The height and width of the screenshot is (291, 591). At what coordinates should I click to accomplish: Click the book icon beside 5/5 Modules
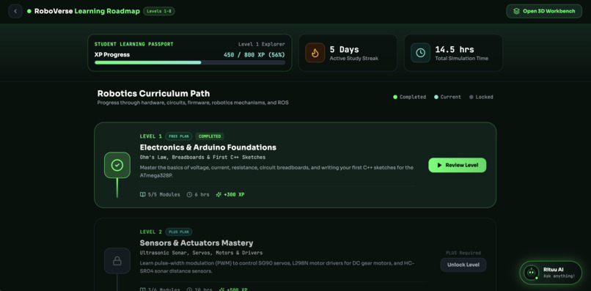tap(142, 194)
